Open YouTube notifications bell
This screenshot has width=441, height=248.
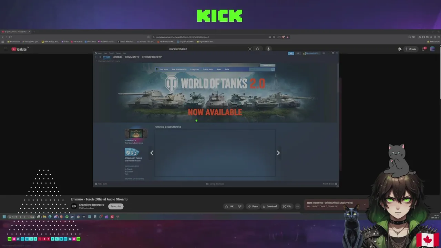(x=424, y=49)
